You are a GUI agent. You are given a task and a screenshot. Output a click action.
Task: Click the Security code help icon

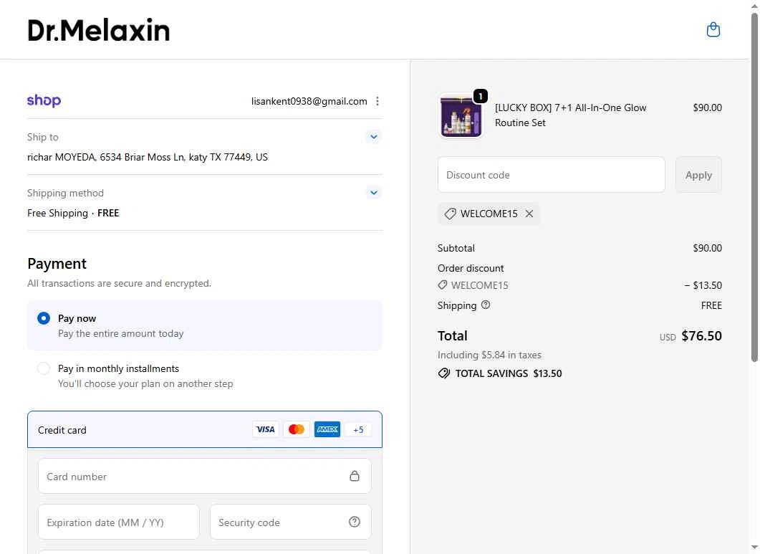click(x=355, y=522)
